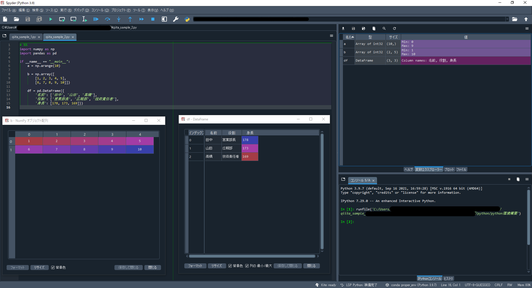Run the current file

51,19
